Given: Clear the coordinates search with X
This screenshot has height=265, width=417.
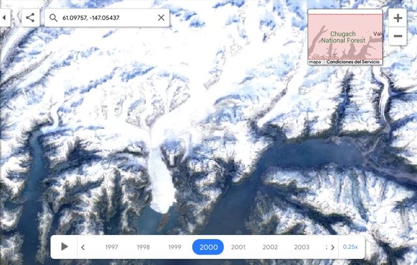Looking at the screenshot, I should 161,18.
